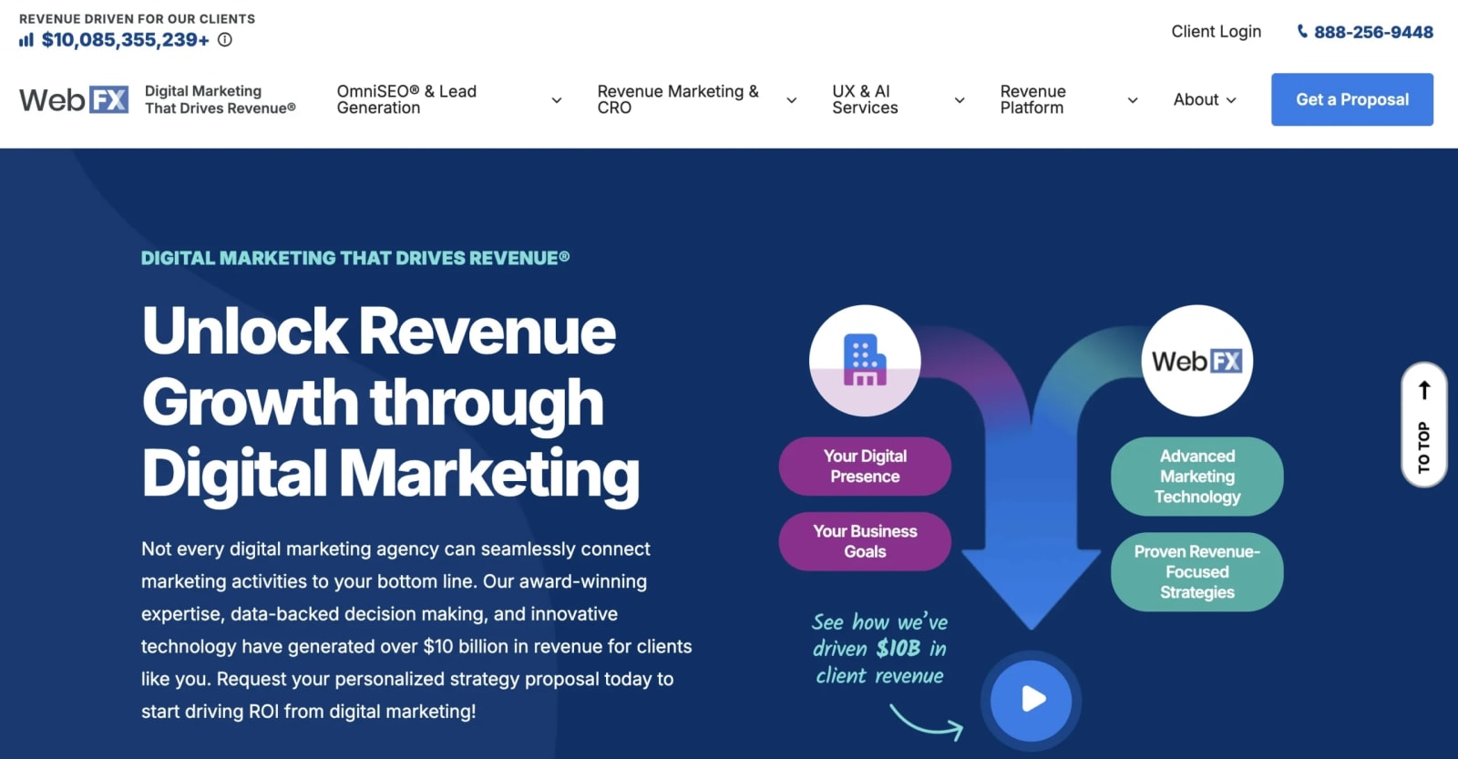Click the Get a Proposal button
Viewport: 1458px width, 759px height.
pyautogui.click(x=1352, y=99)
